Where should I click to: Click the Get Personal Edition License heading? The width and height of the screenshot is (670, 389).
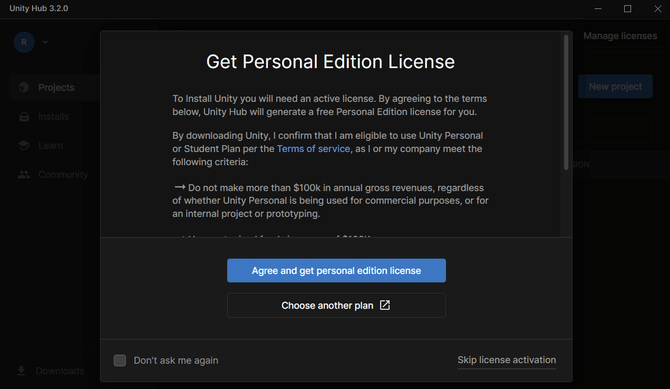pos(331,61)
